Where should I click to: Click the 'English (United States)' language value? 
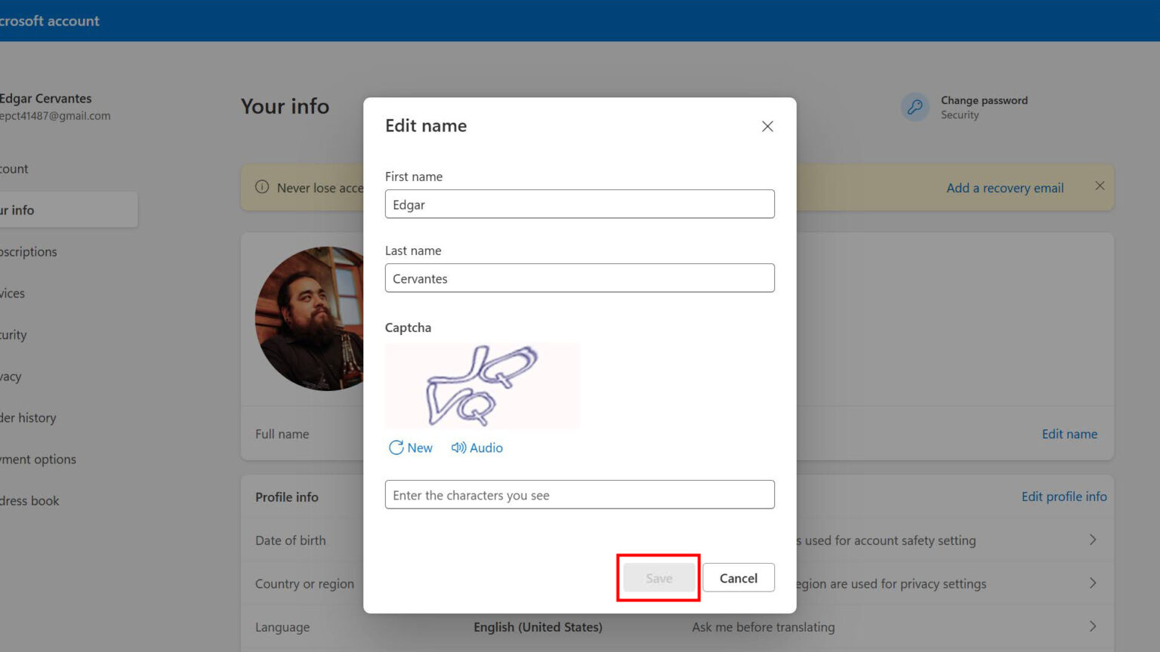[538, 627]
